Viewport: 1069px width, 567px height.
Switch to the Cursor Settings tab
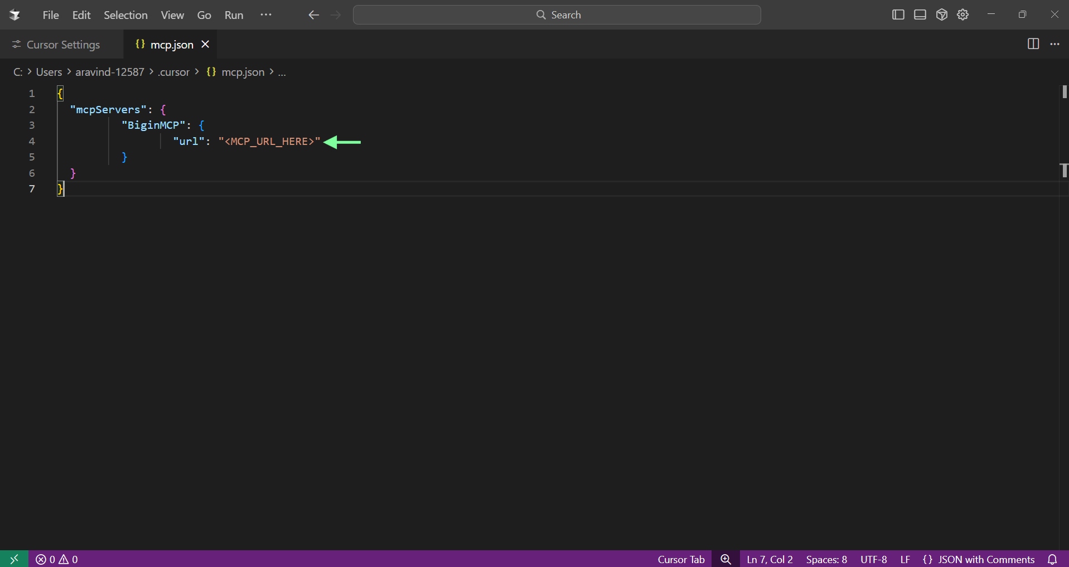[62, 45]
